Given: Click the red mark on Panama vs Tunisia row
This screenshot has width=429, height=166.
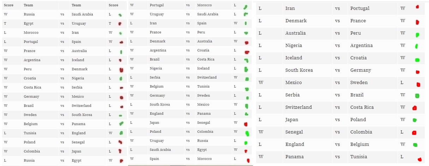Looking at the screenshot, I should (420, 159).
